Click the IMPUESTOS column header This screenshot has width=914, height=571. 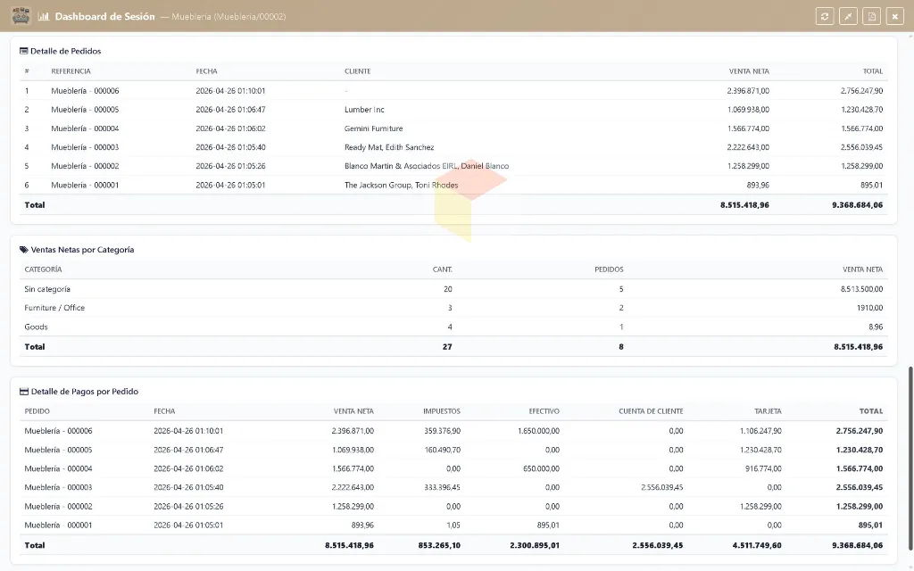click(x=441, y=411)
